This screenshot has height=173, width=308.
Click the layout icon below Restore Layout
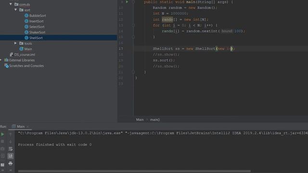pos(2,164)
